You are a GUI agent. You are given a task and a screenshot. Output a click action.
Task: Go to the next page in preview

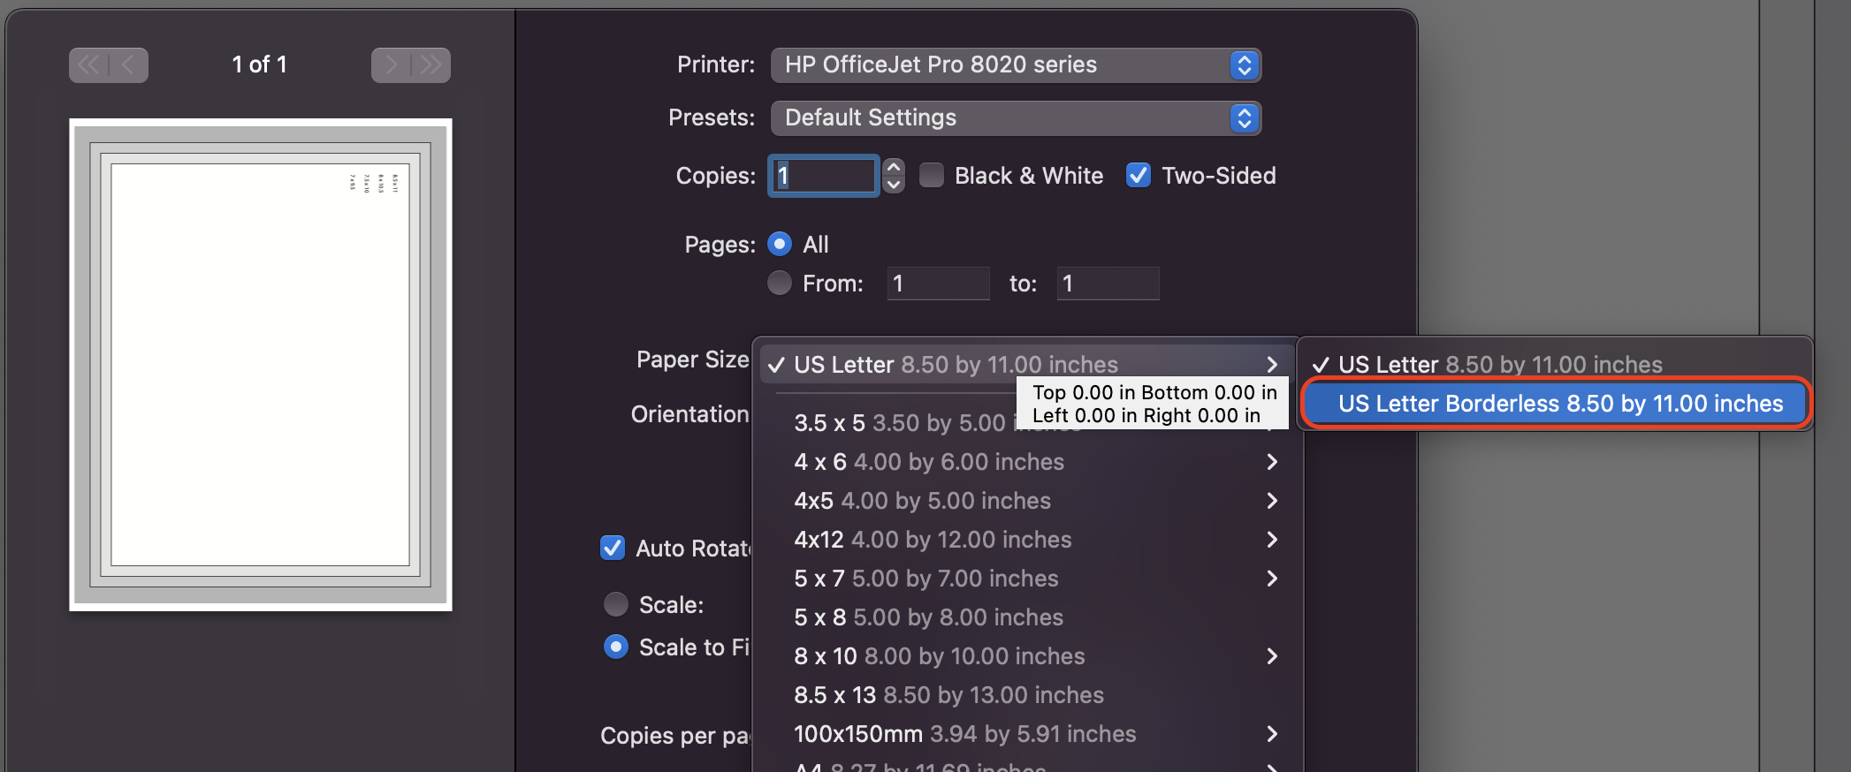click(x=392, y=64)
